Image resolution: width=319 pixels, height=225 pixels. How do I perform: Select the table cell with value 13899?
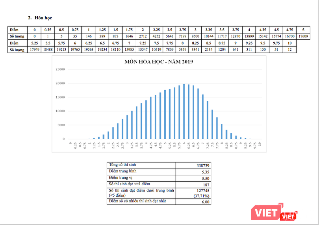[x=249, y=36]
